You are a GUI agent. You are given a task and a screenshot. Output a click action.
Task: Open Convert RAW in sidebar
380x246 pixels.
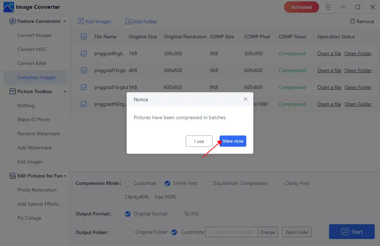tap(32, 64)
